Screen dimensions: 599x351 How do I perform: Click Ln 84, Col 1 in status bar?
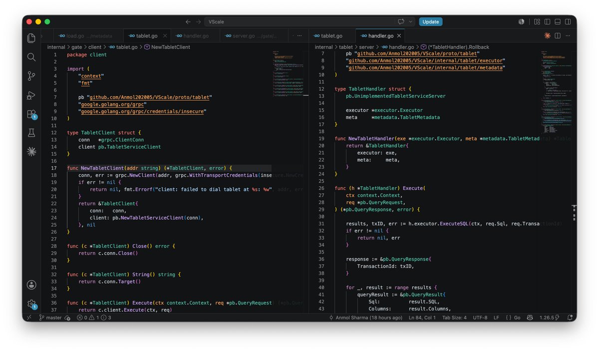pyautogui.click(x=422, y=318)
